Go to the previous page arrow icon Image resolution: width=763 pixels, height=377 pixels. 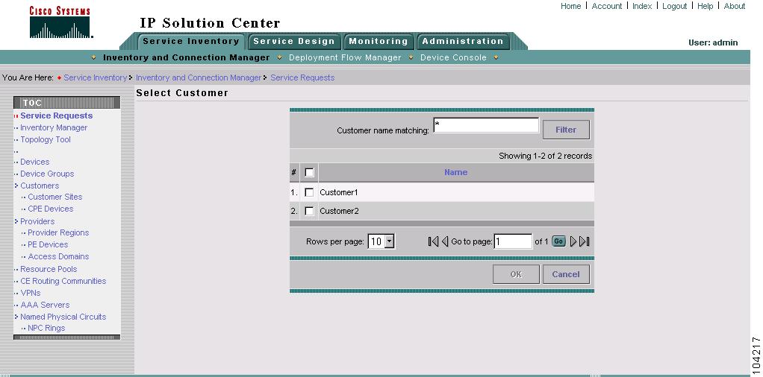[445, 241]
